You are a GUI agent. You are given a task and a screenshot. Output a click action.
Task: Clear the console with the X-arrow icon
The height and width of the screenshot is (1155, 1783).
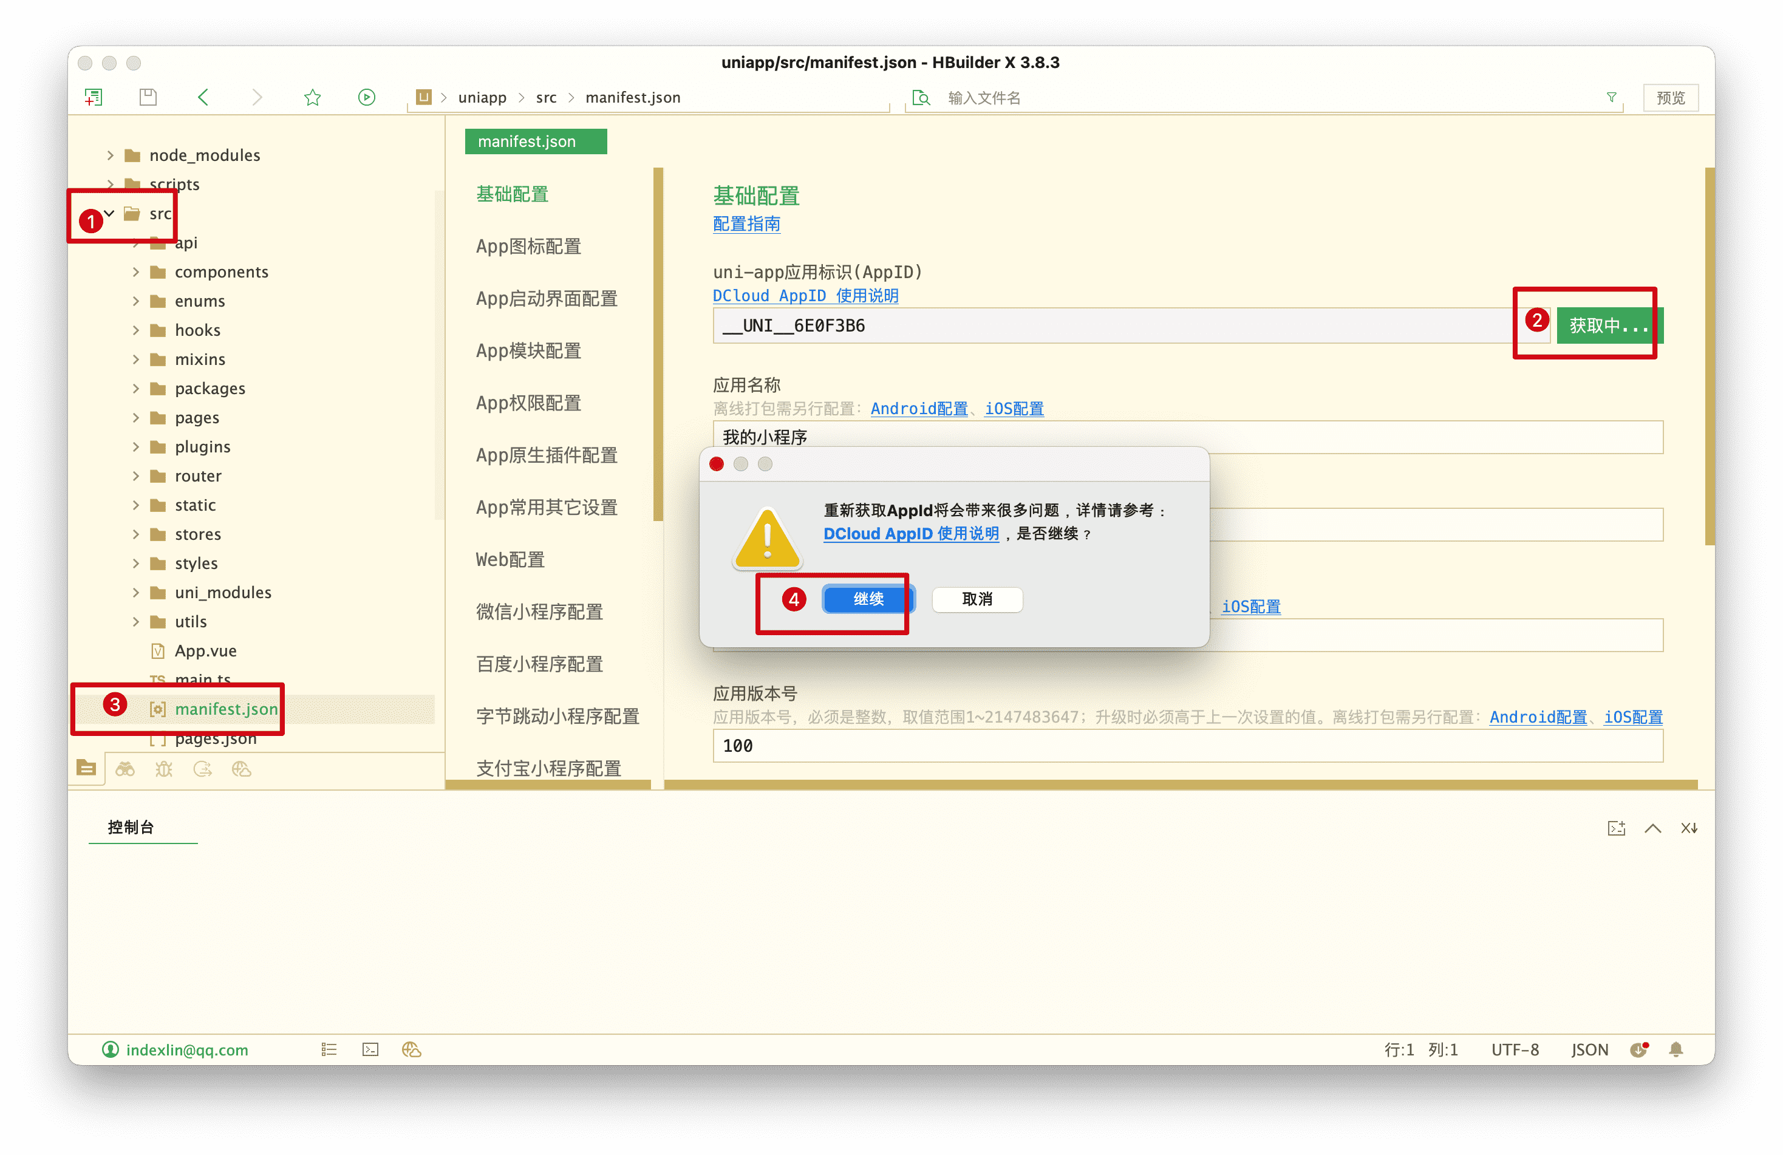click(x=1689, y=828)
